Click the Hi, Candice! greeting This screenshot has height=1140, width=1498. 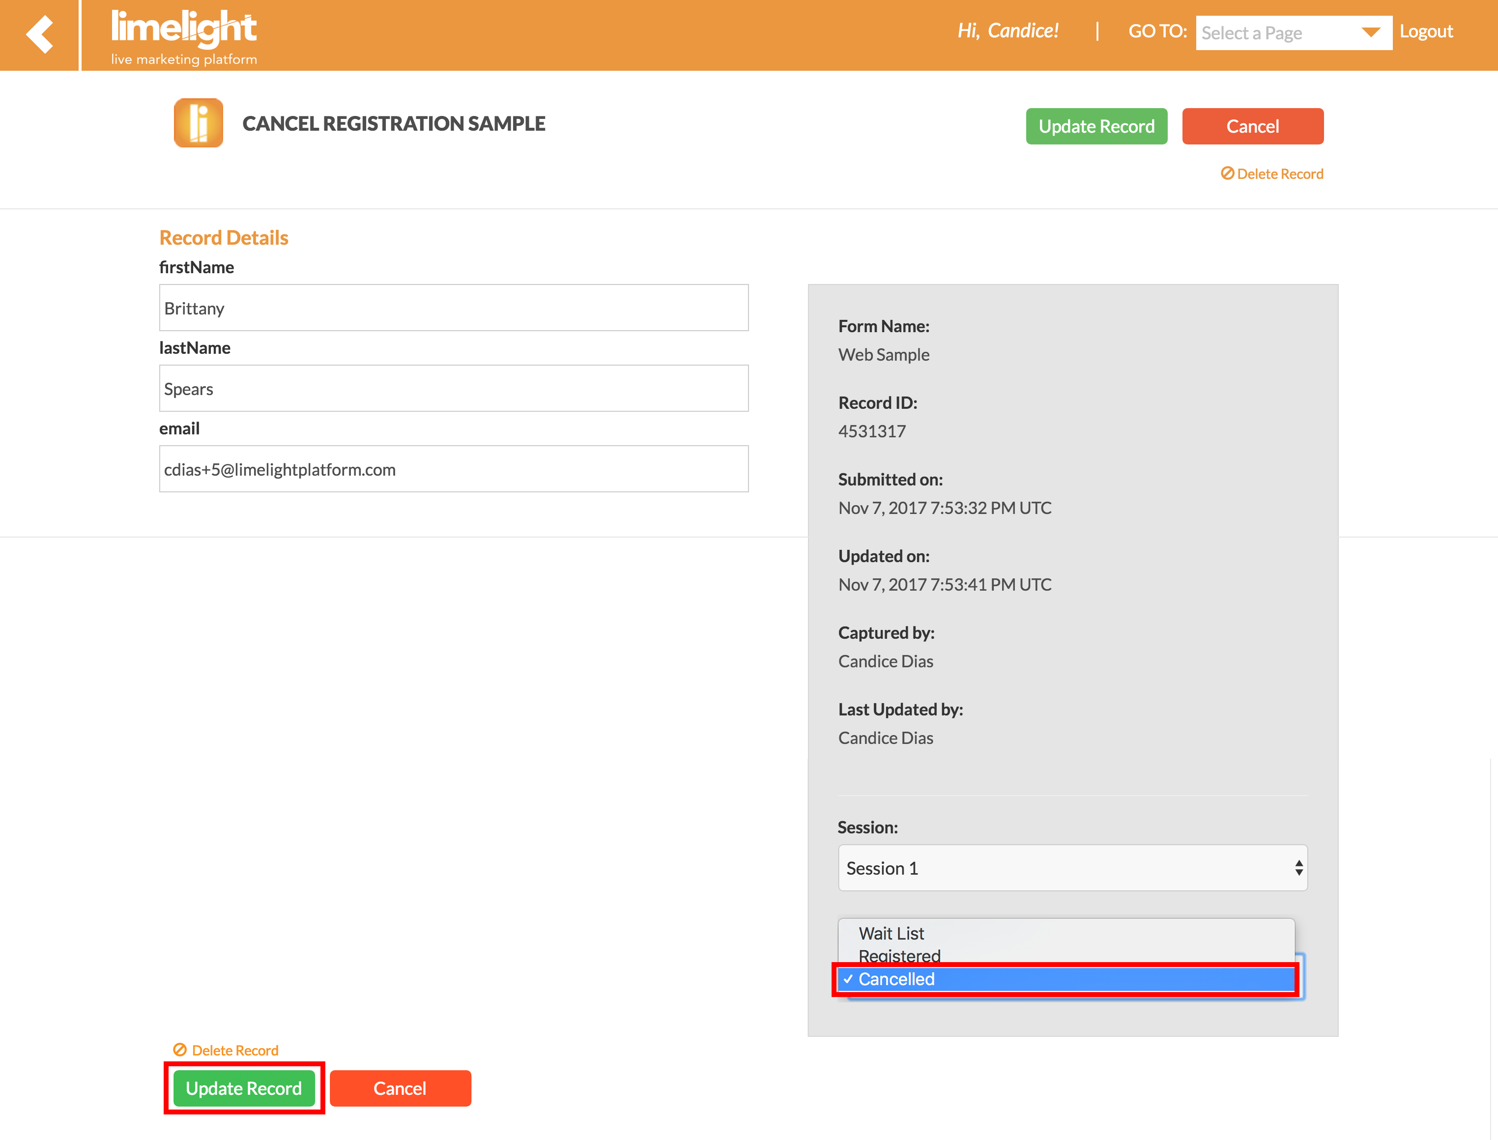point(1008,31)
